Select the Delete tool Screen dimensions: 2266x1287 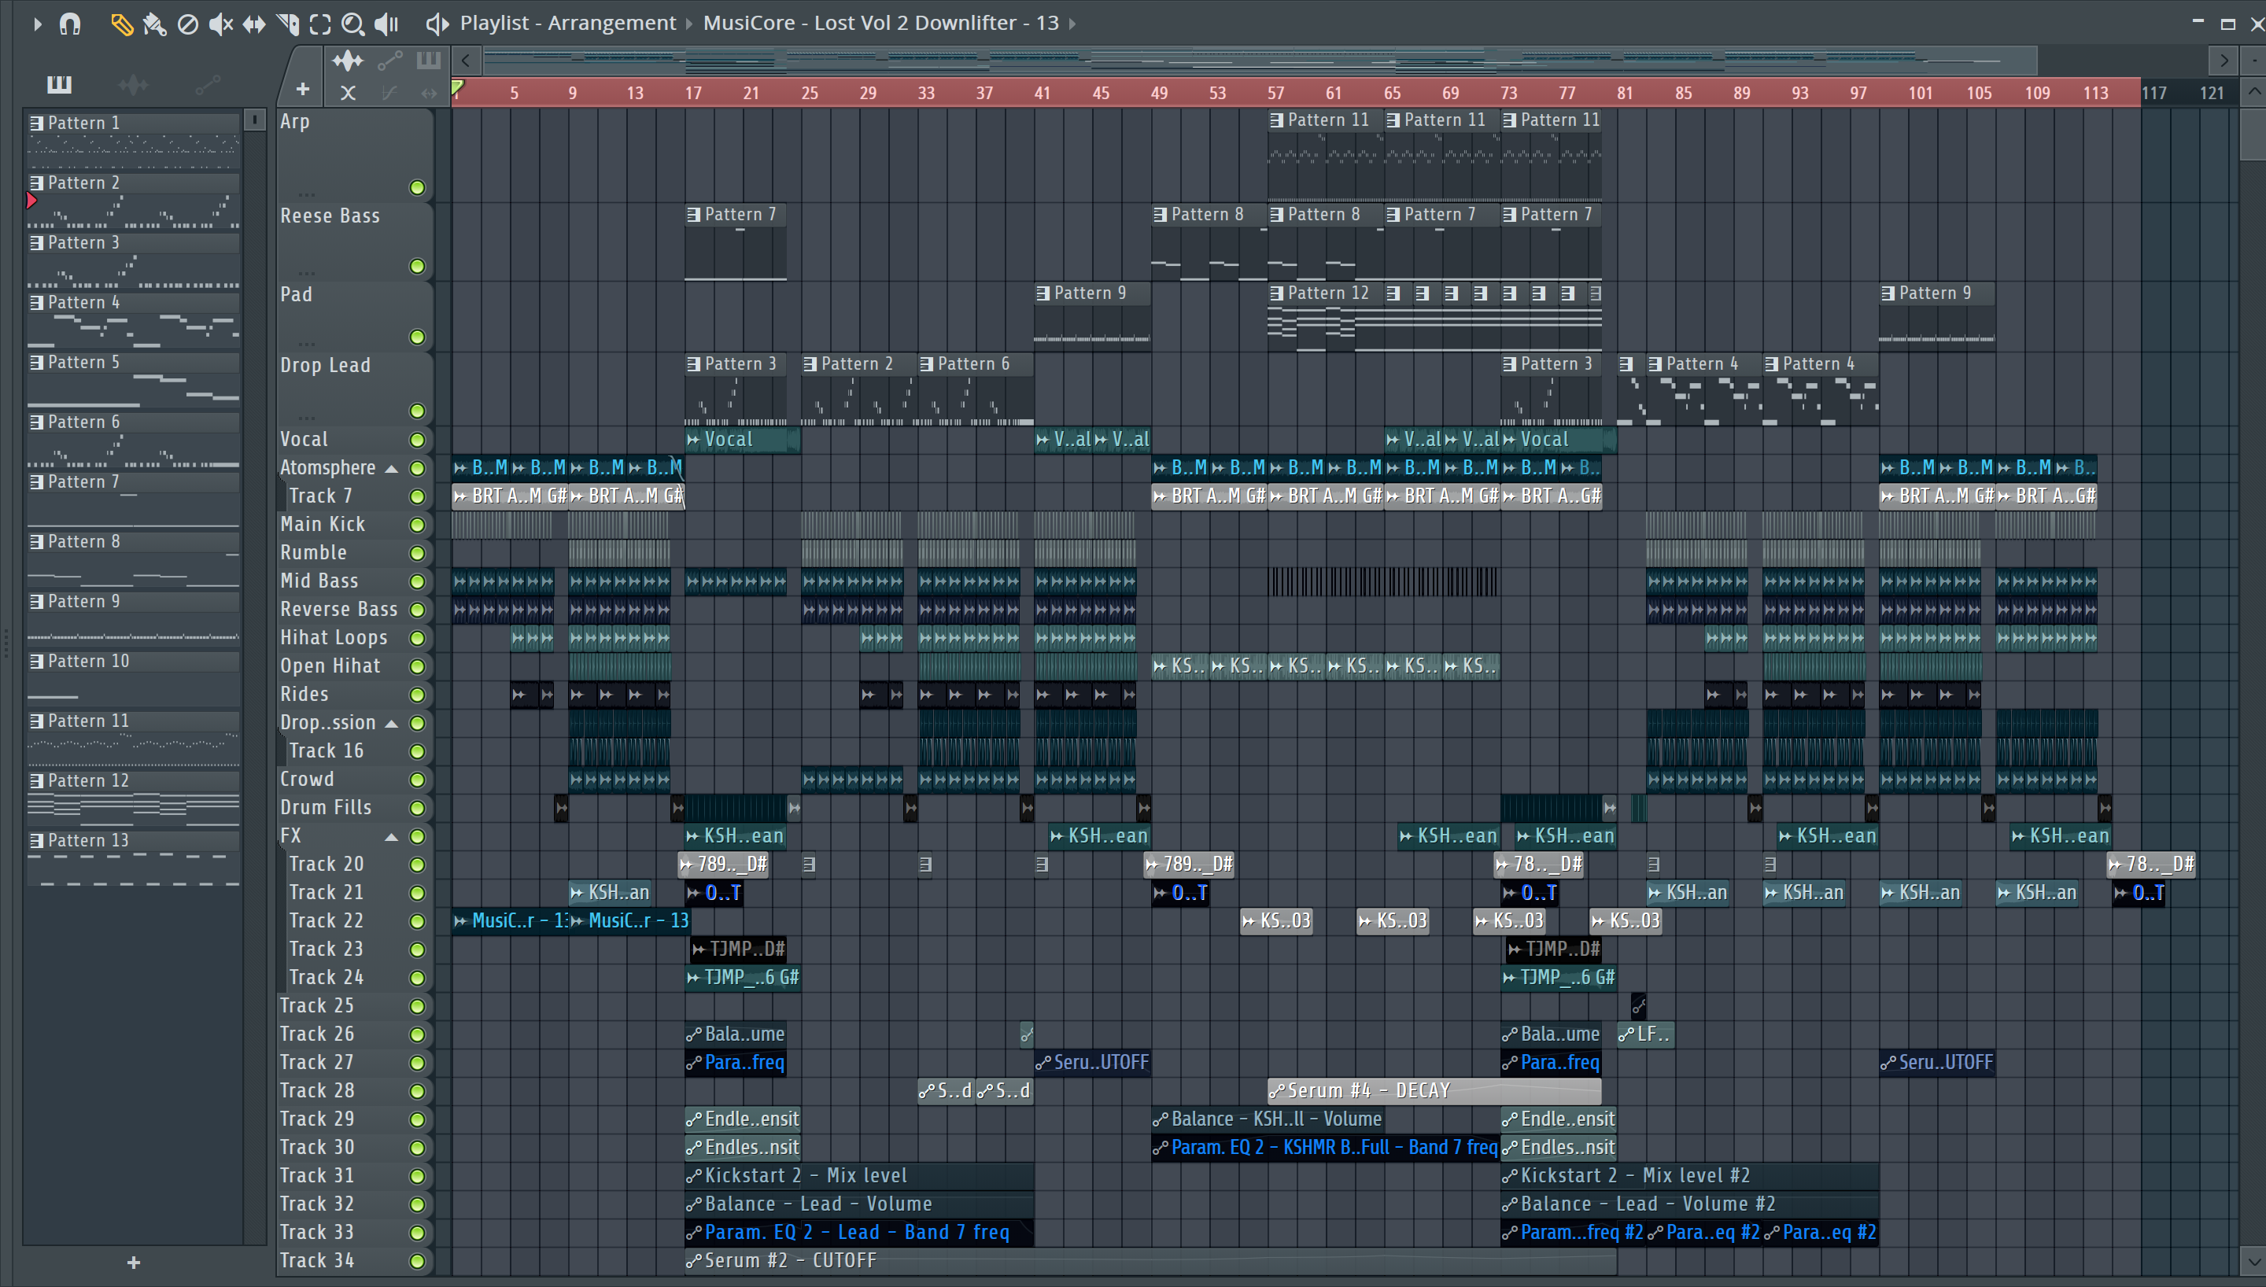(x=187, y=24)
